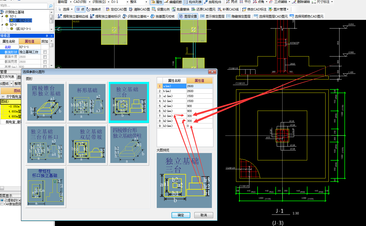Click the component search input box
The image size is (366, 226).
pos(24,5)
